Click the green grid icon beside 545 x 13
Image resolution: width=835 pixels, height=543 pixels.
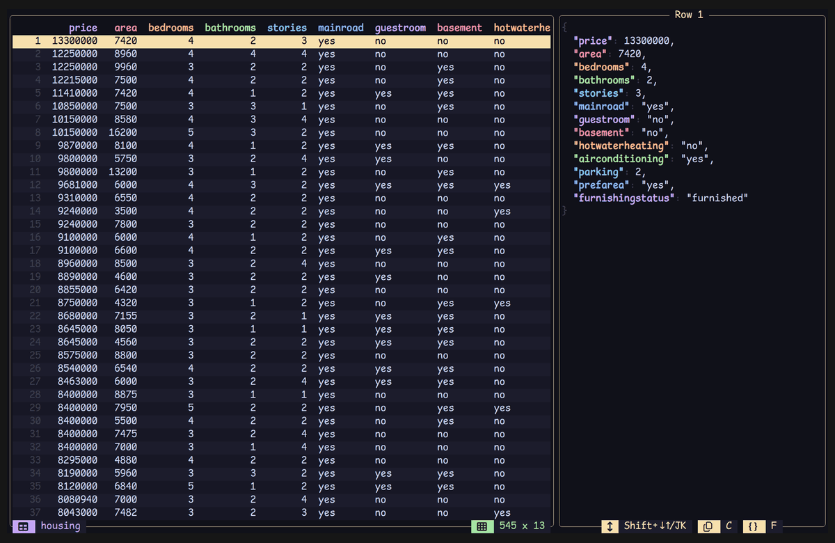[x=482, y=526]
